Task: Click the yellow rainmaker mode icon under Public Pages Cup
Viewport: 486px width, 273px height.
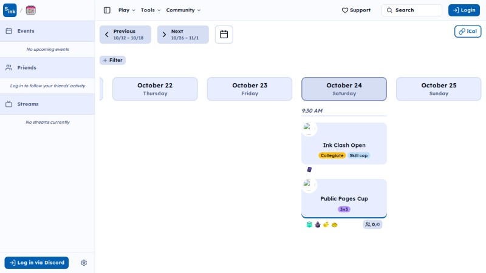Action: pos(326,224)
